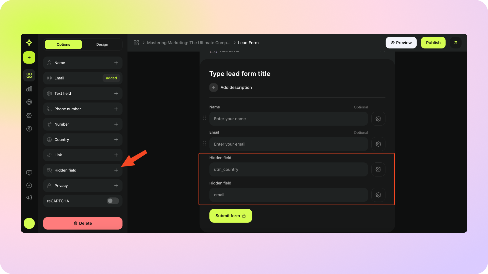Viewport: 488px width, 274px height.
Task: Add a Link field with its plus
Action: coord(116,155)
